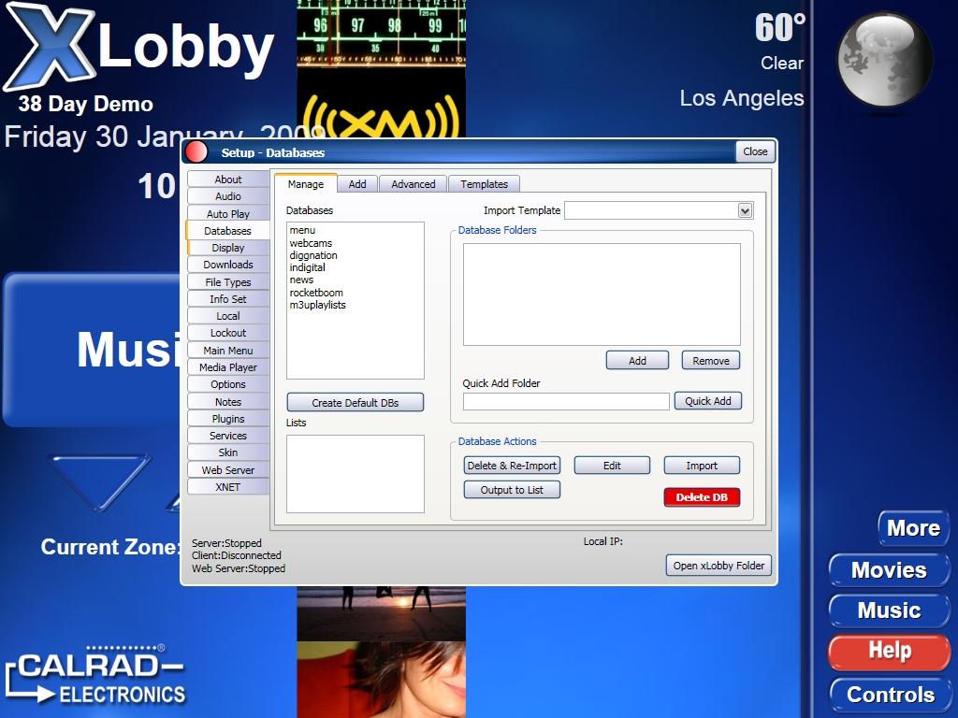Open the Audio setup section
The height and width of the screenshot is (718, 958).
pyautogui.click(x=228, y=196)
